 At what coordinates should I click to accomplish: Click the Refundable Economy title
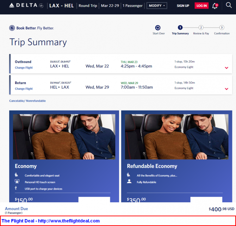[152, 166]
